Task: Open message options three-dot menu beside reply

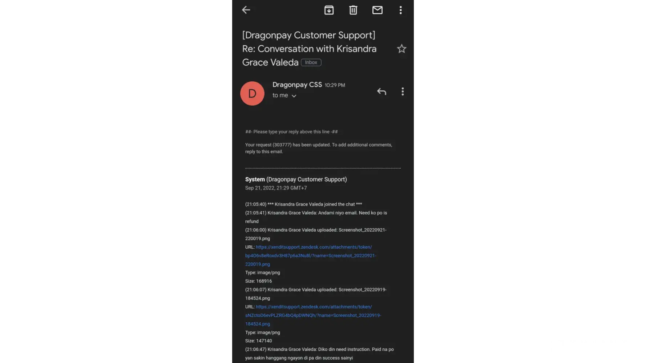Action: tap(403, 91)
